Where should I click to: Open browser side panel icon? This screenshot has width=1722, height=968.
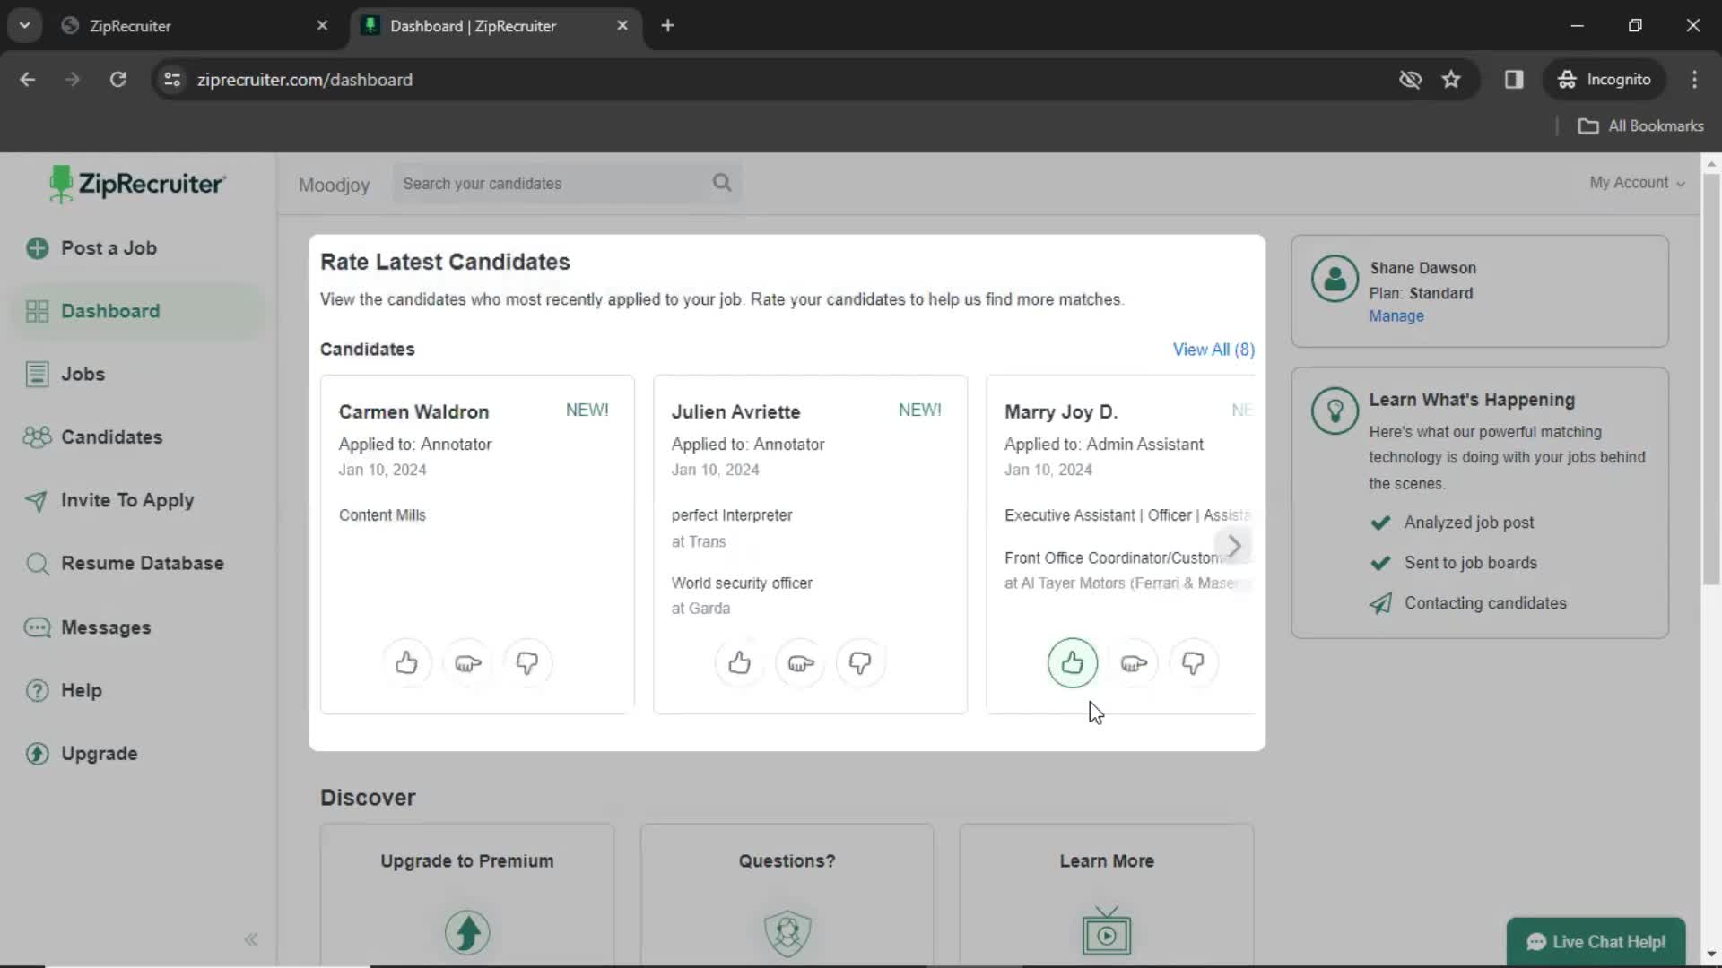point(1514,80)
